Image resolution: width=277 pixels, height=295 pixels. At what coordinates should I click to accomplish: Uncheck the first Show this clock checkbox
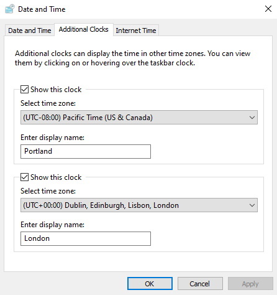coord(24,90)
